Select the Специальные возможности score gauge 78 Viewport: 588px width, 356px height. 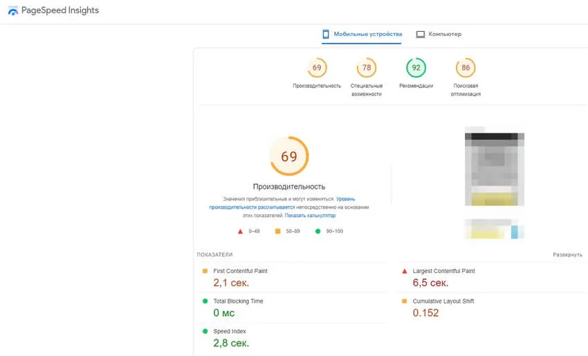pos(367,68)
